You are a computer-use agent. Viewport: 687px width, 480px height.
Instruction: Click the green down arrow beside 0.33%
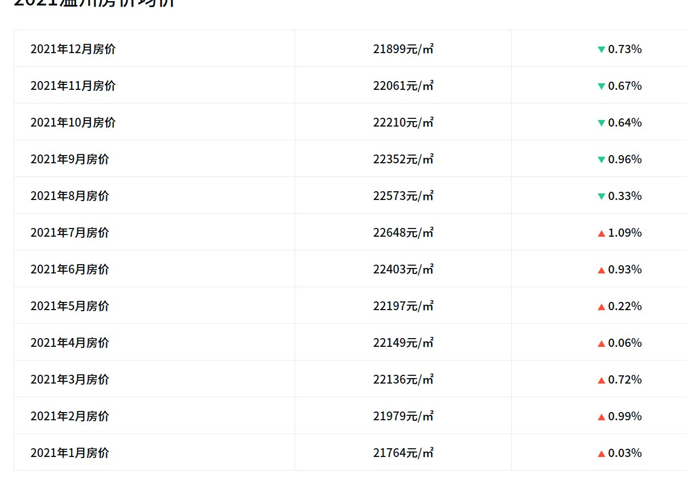pyautogui.click(x=602, y=197)
